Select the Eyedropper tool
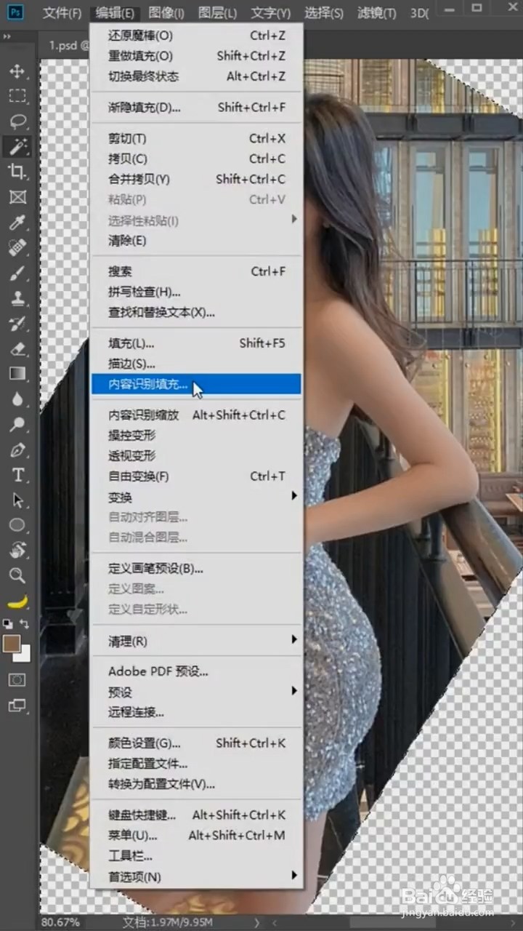 [17, 223]
